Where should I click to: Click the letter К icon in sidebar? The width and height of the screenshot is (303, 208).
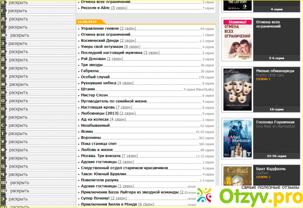pyautogui.click(x=3, y=68)
